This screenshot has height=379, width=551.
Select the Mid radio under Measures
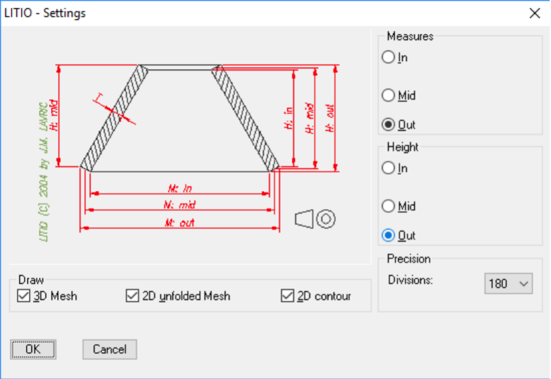388,96
